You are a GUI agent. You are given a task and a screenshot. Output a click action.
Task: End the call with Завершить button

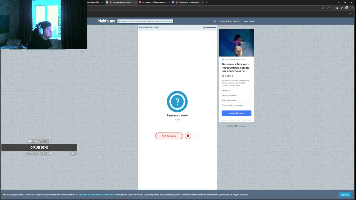(169, 136)
